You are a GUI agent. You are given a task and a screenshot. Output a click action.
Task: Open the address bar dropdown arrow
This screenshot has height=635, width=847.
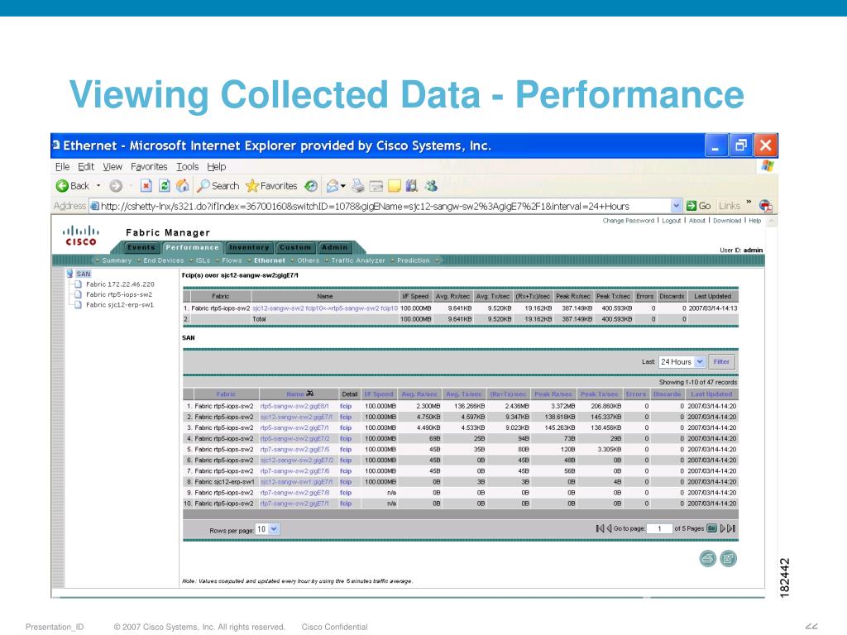(676, 206)
